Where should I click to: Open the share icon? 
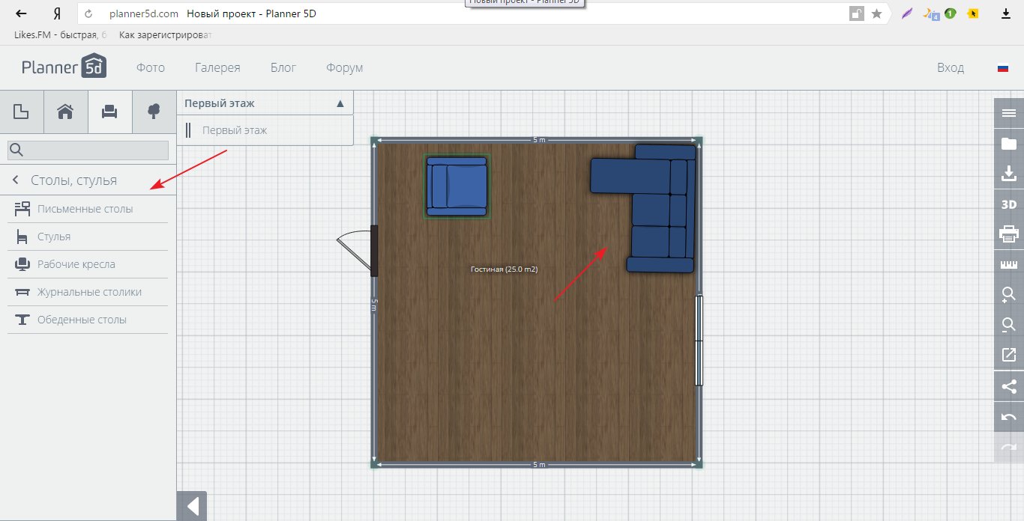click(x=1009, y=386)
